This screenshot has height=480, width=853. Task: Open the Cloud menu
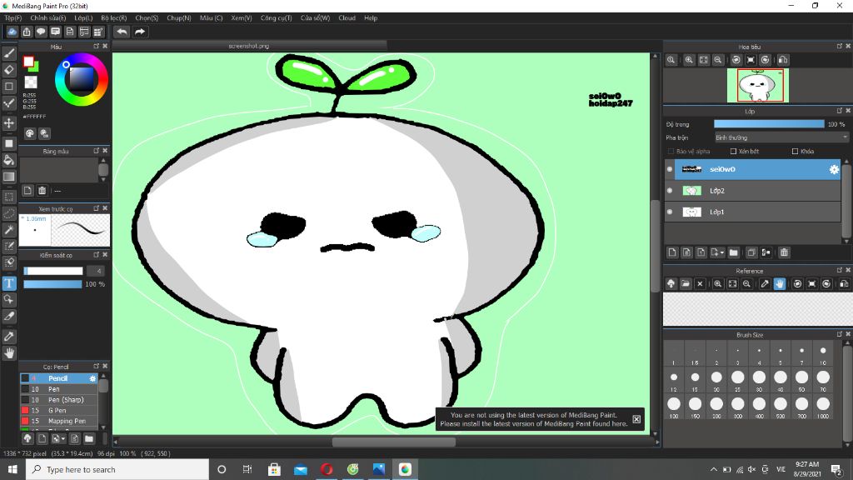pos(347,18)
